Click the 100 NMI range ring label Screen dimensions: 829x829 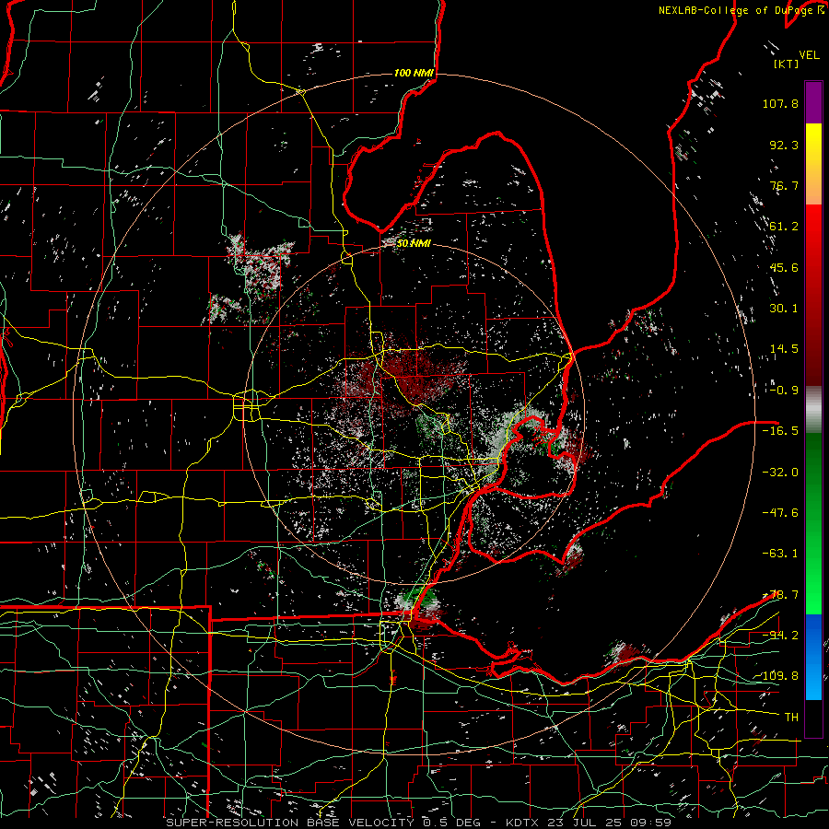[x=414, y=73]
